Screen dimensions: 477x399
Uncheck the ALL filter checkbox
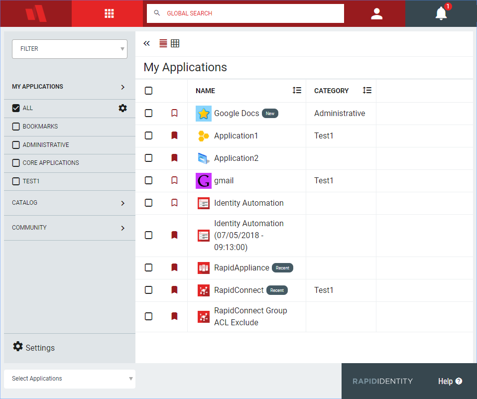pyautogui.click(x=16, y=108)
